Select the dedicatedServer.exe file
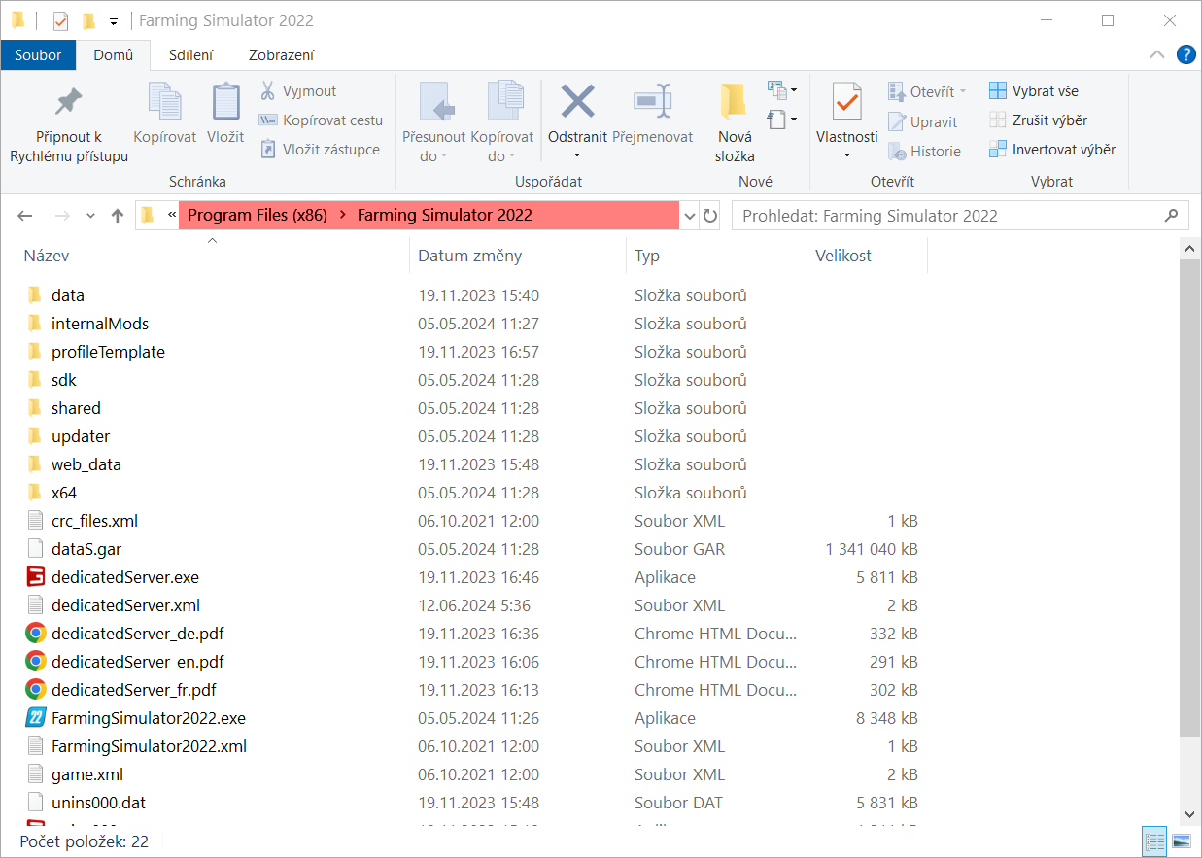This screenshot has width=1202, height=858. tap(125, 577)
